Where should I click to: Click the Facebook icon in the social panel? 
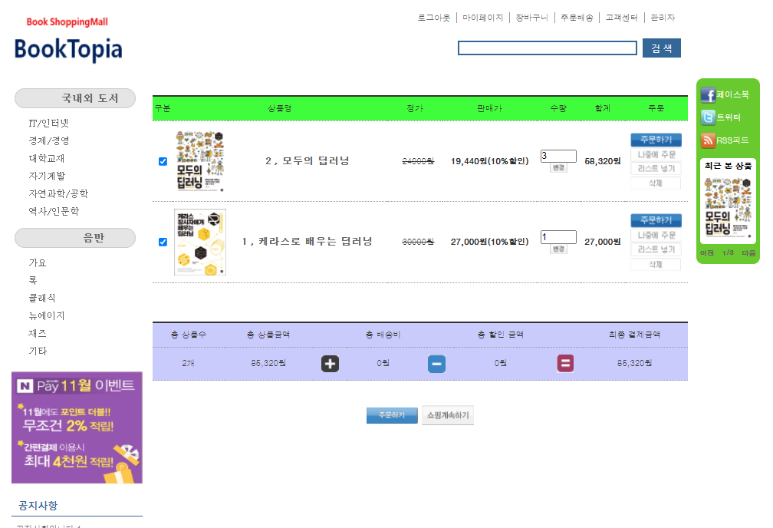(x=708, y=94)
